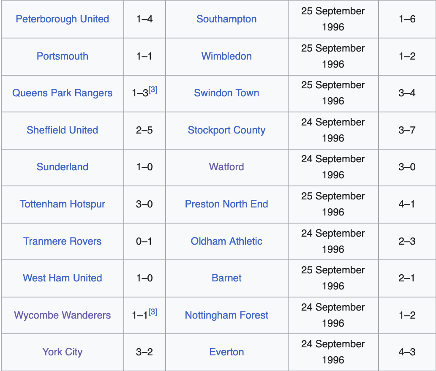This screenshot has height=371, width=436.
Task: Follow the Preston North End link
Action: coord(226,204)
